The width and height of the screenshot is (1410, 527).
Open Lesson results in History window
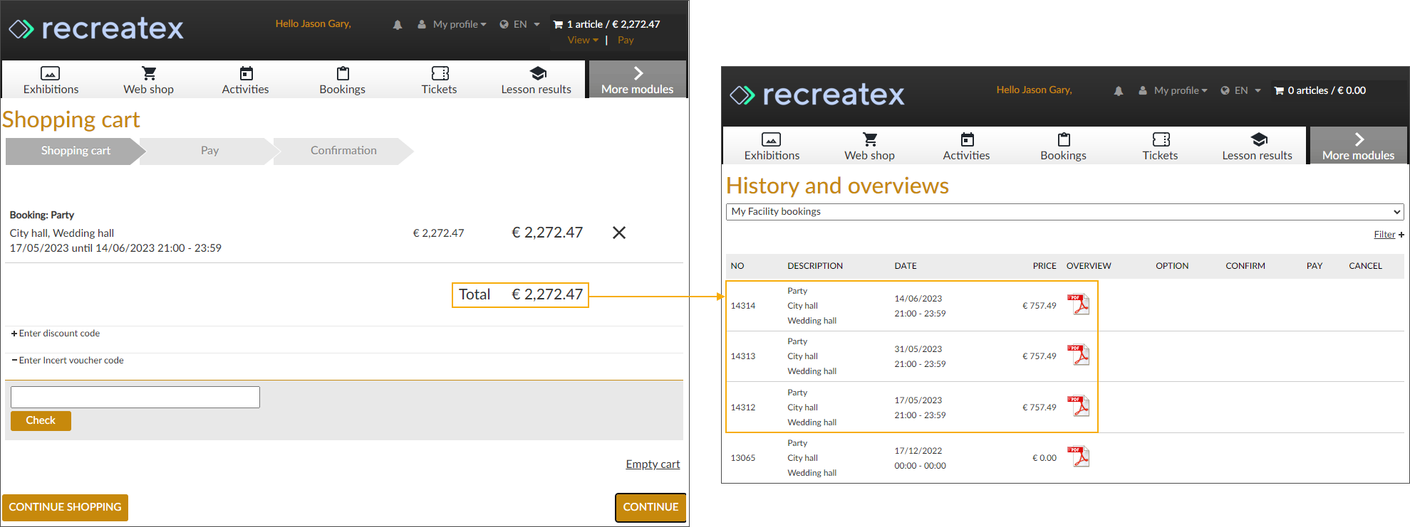click(x=1257, y=147)
